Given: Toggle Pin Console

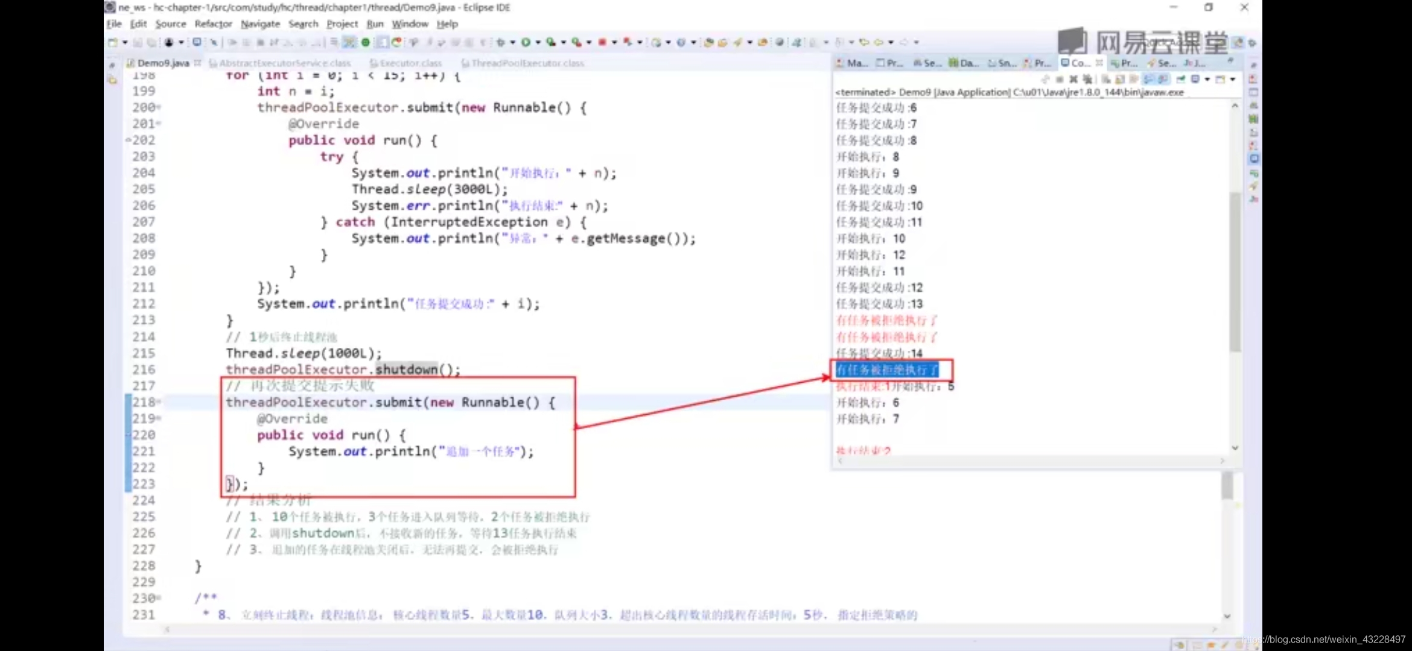Looking at the screenshot, I should coord(1181,79).
